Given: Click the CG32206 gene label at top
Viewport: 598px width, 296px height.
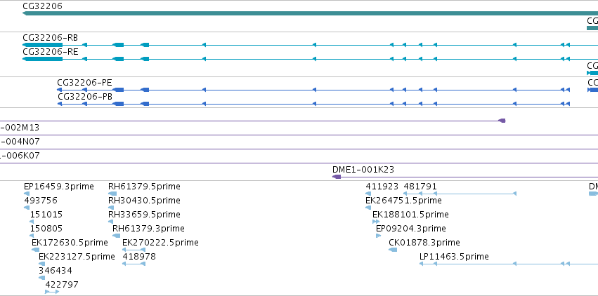Looking at the screenshot, I should 42,6.
